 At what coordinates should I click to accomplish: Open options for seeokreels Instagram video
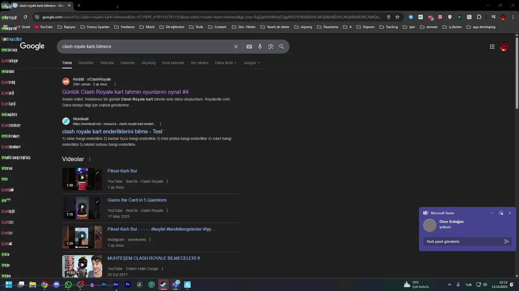150,240
